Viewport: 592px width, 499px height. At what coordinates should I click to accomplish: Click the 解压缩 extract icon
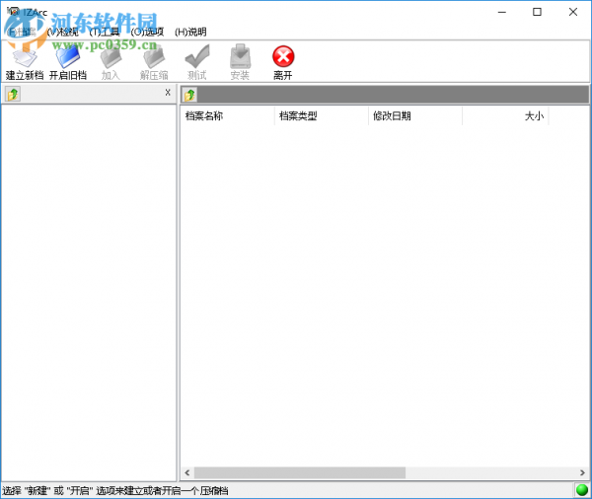point(154,57)
